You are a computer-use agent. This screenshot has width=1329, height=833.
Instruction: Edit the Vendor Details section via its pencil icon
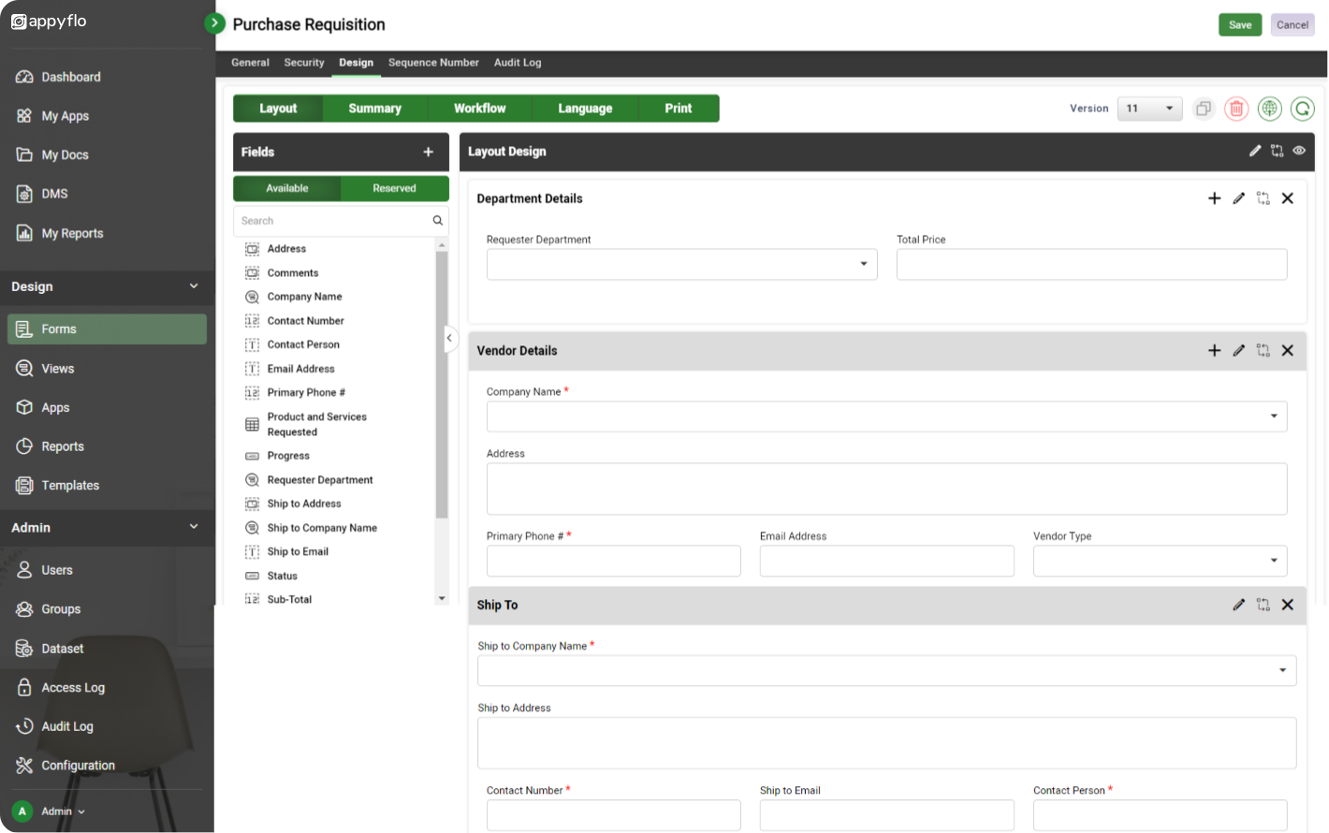[x=1239, y=350]
